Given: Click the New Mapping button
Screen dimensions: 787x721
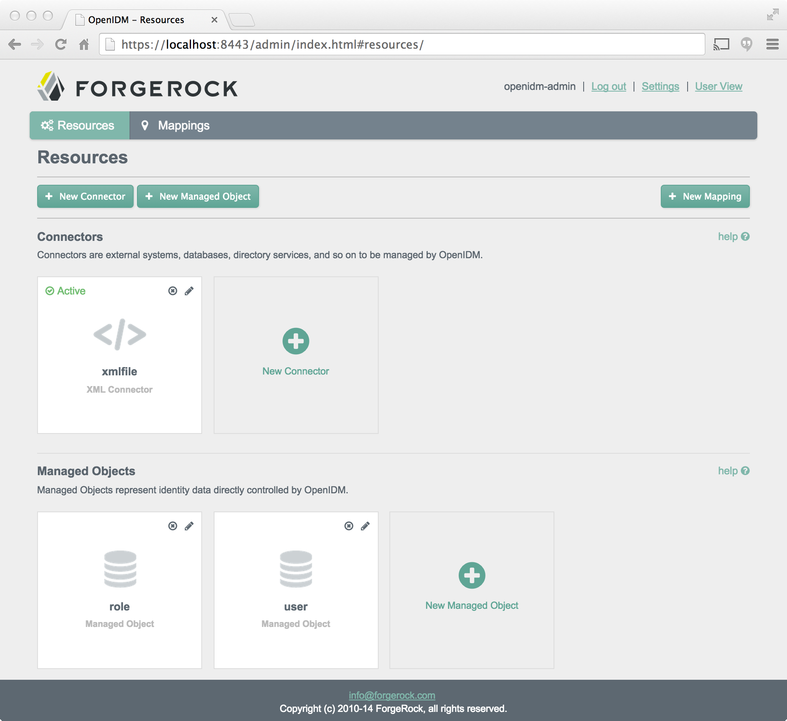Looking at the screenshot, I should click(705, 196).
